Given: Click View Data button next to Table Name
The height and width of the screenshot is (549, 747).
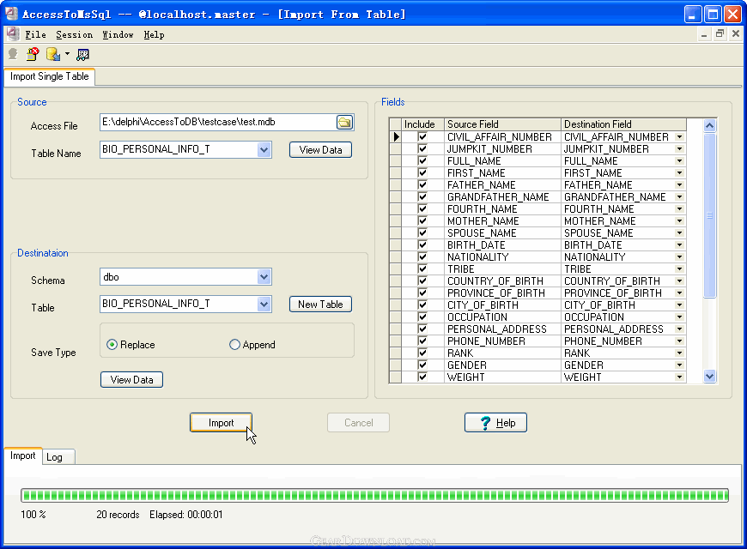Looking at the screenshot, I should (x=320, y=150).
